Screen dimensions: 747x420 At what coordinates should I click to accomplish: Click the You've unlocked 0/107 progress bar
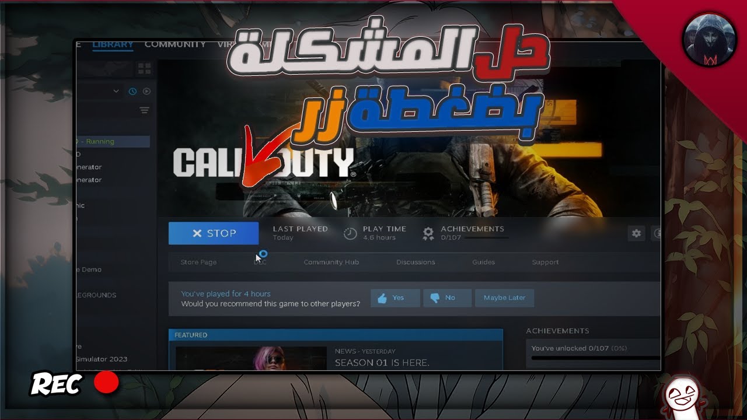click(596, 358)
